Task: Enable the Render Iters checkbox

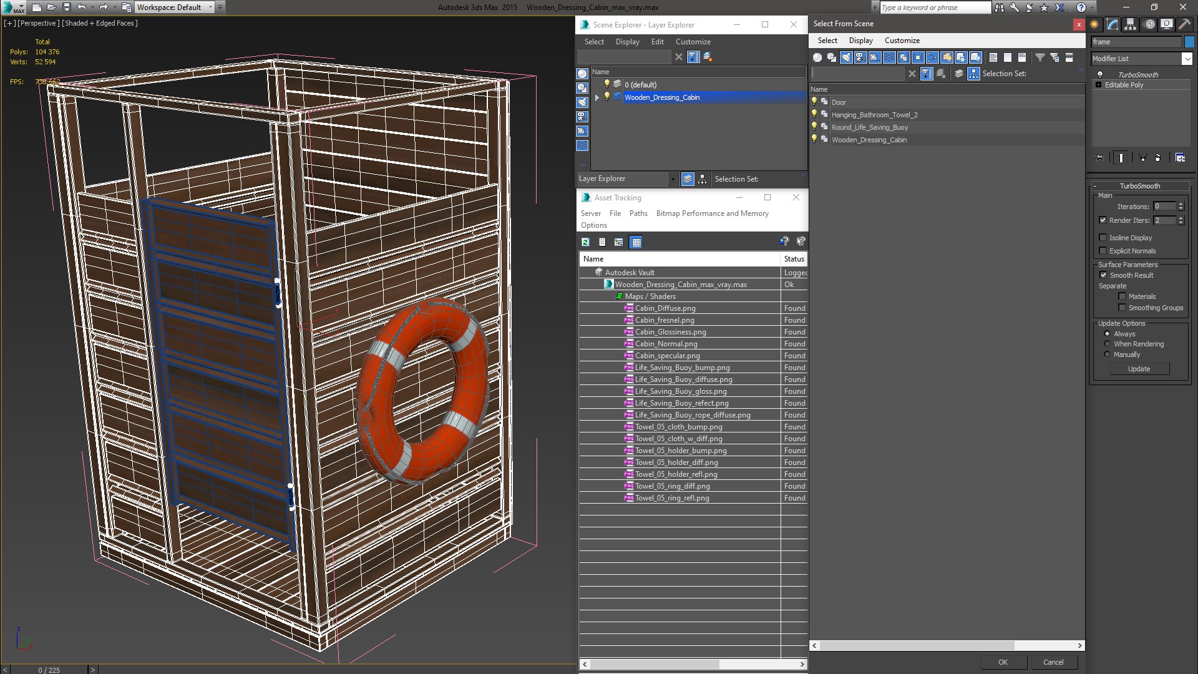Action: [1103, 220]
